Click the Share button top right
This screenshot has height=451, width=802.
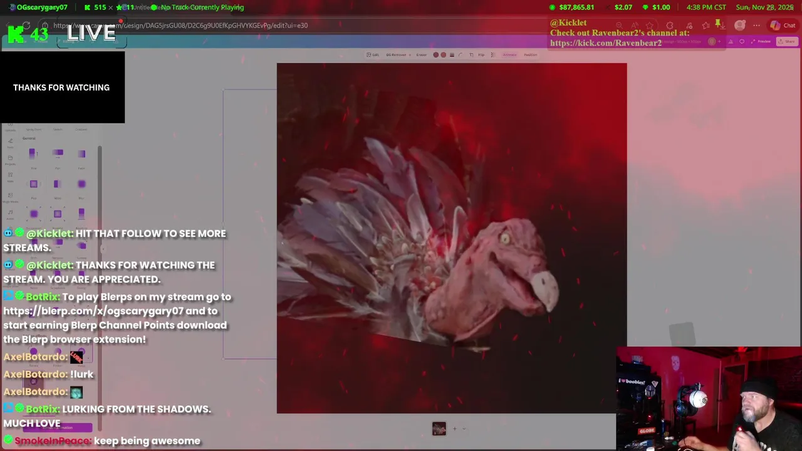(786, 41)
